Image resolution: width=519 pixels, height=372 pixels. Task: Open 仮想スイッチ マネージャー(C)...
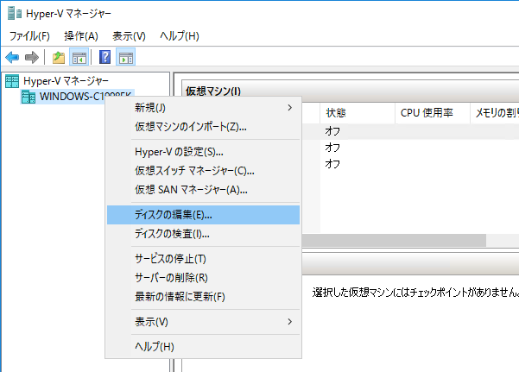click(203, 170)
